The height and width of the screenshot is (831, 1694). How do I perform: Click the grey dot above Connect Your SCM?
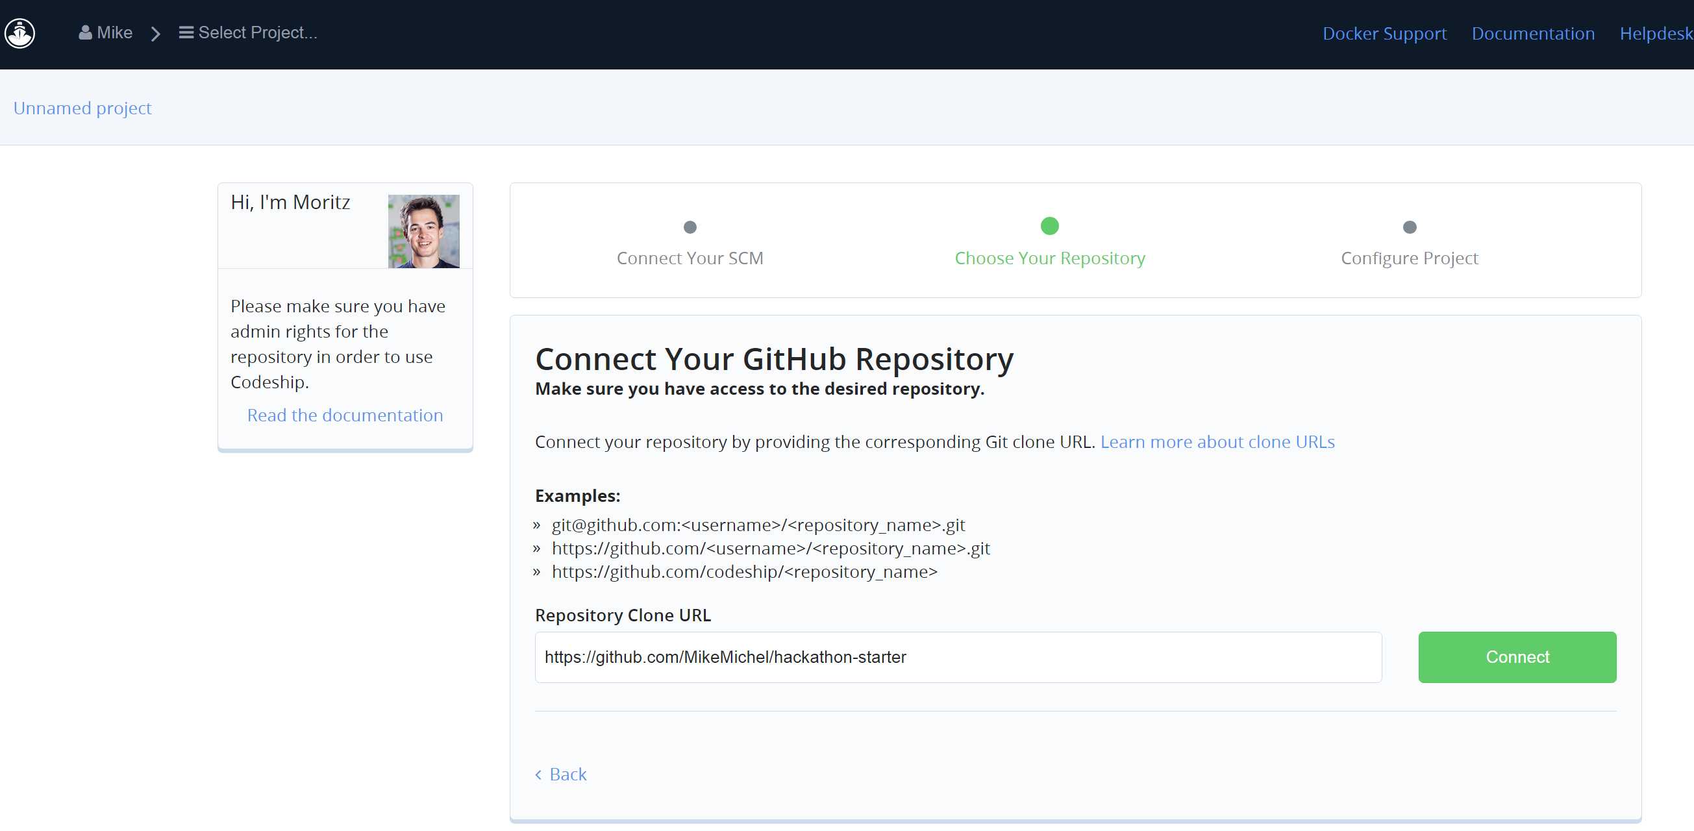pos(690,227)
